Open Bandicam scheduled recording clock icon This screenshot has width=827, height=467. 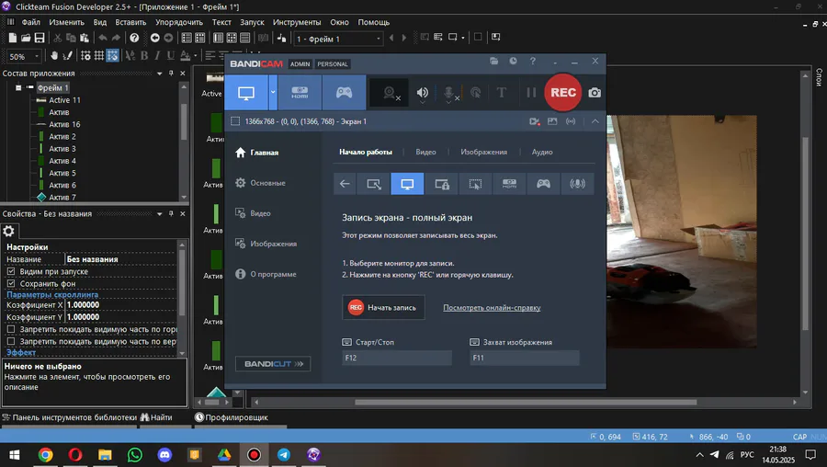pos(513,62)
